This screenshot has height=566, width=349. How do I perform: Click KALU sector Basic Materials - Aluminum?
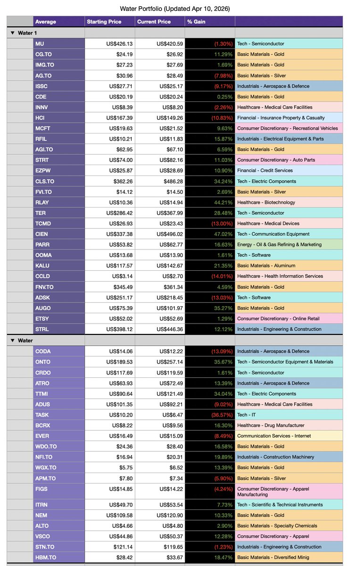pyautogui.click(x=289, y=266)
